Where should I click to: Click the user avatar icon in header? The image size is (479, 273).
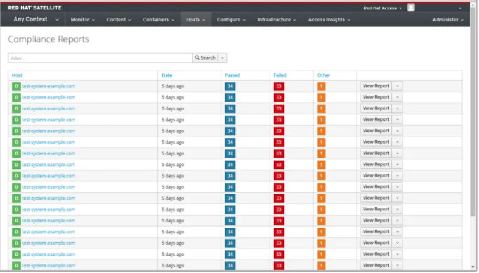click(x=411, y=8)
